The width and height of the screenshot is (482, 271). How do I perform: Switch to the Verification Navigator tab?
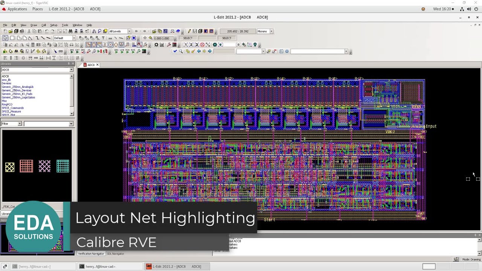[x=91, y=254]
